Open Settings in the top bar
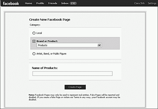 [152, 4]
